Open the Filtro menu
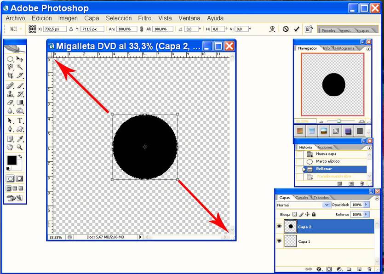384x274 pixels. (144, 18)
